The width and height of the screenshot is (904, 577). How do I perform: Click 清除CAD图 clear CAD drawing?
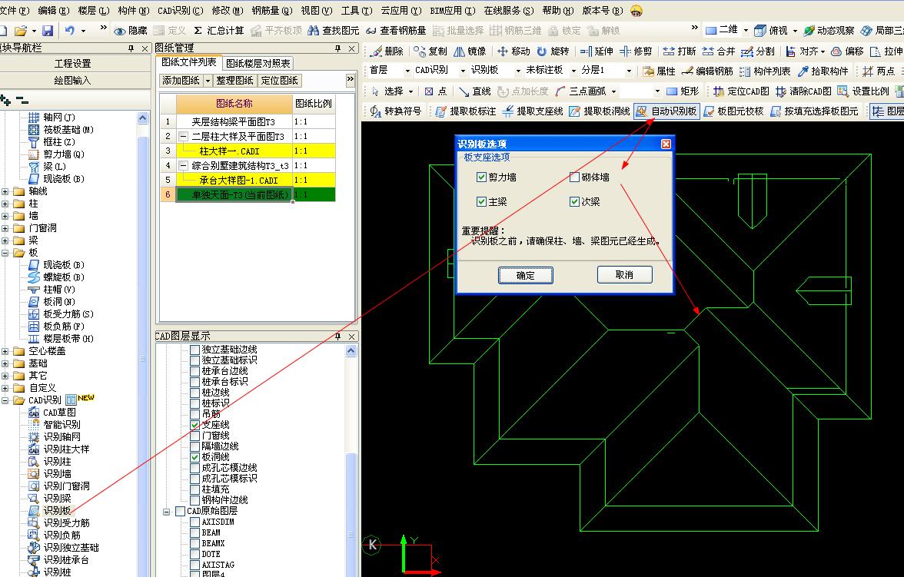803,91
